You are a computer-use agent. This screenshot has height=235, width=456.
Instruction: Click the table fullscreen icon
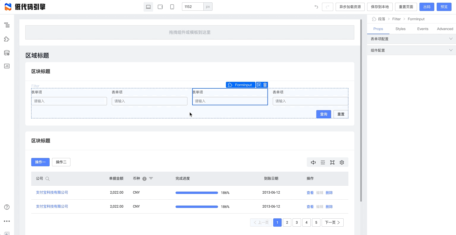tap(332, 162)
